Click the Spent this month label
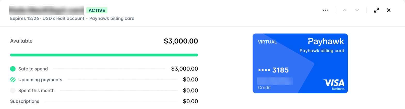 pos(36,91)
